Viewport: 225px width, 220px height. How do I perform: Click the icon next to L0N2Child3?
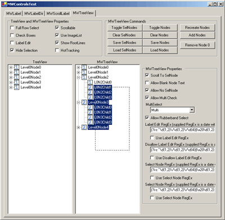90,97
